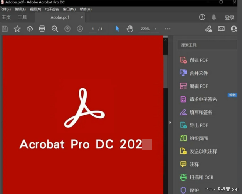Image resolution: width=242 pixels, height=194 pixels.
Task: Open the 扫描和 OCR tool label
Action: 202,177
